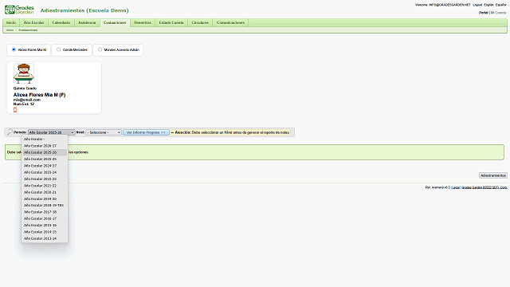The height and width of the screenshot is (287, 510).
Task: Click the Alicea Flores Mia M (F) name
Action: tap(39, 95)
